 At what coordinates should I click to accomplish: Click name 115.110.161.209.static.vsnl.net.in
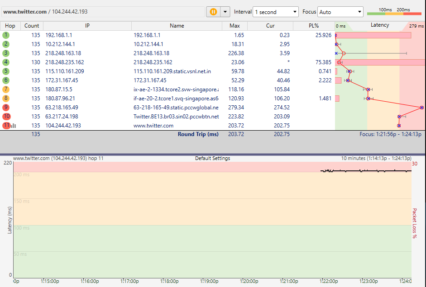[x=172, y=71]
